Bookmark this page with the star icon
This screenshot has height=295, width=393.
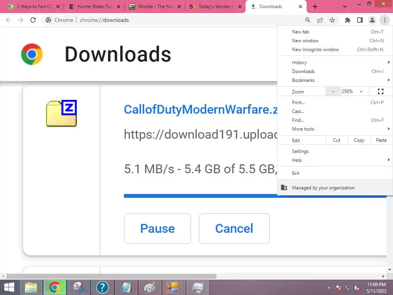click(x=332, y=20)
